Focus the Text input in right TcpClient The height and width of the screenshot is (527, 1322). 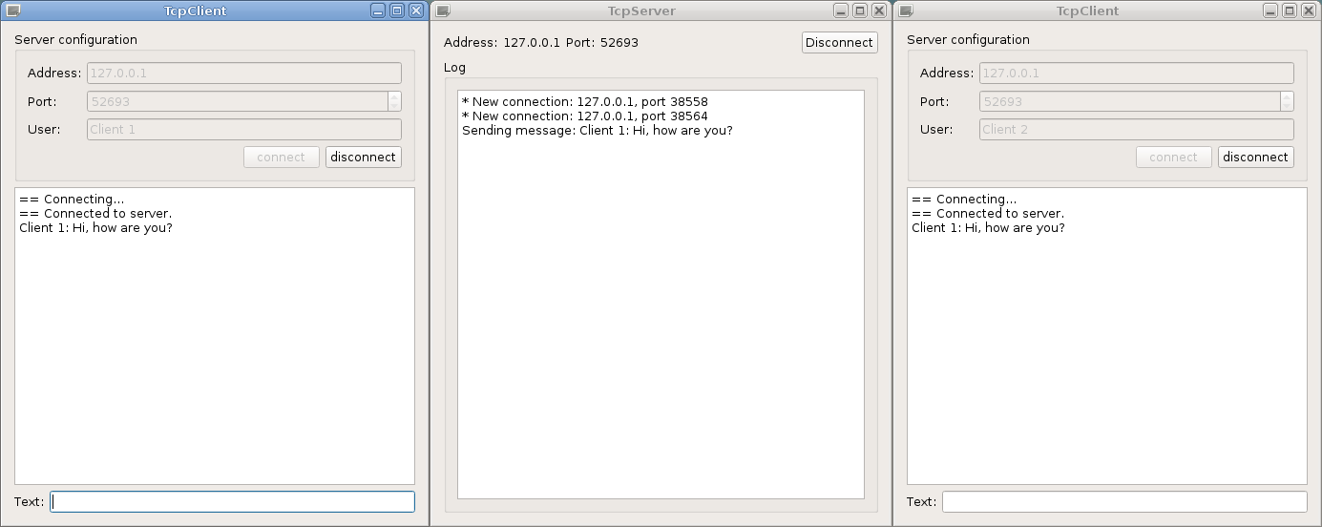pyautogui.click(x=1124, y=501)
